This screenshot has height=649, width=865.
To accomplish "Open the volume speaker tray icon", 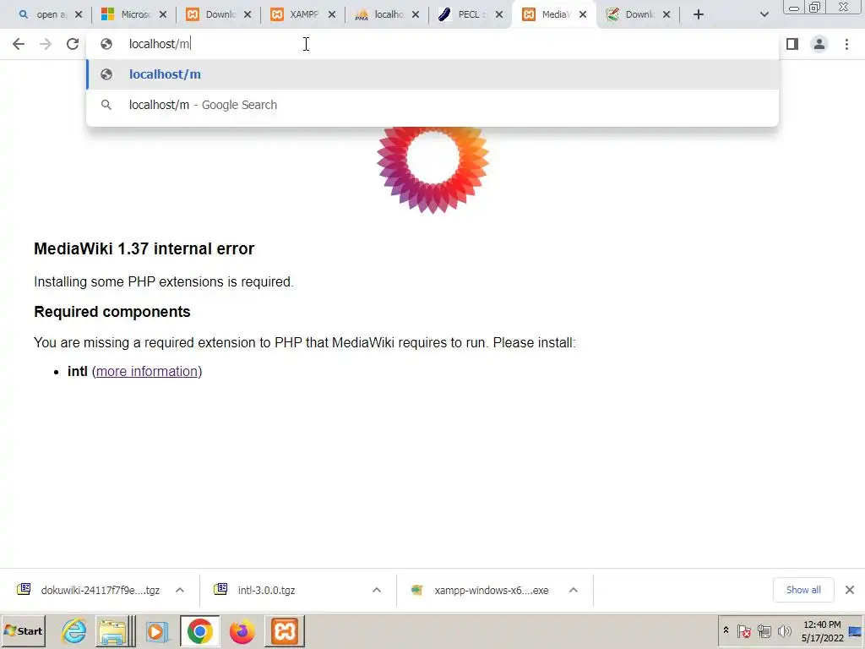I will point(784,630).
